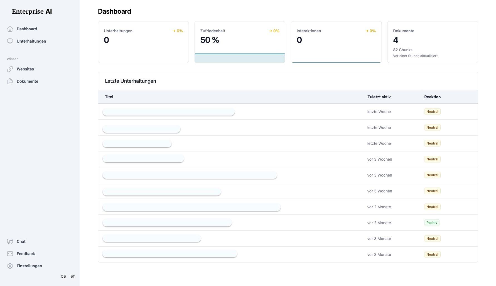Click the Enterprise AI logo
496x286 pixels.
[x=32, y=11]
